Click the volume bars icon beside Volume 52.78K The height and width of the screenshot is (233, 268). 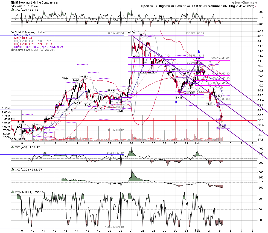[x=13, y=50]
